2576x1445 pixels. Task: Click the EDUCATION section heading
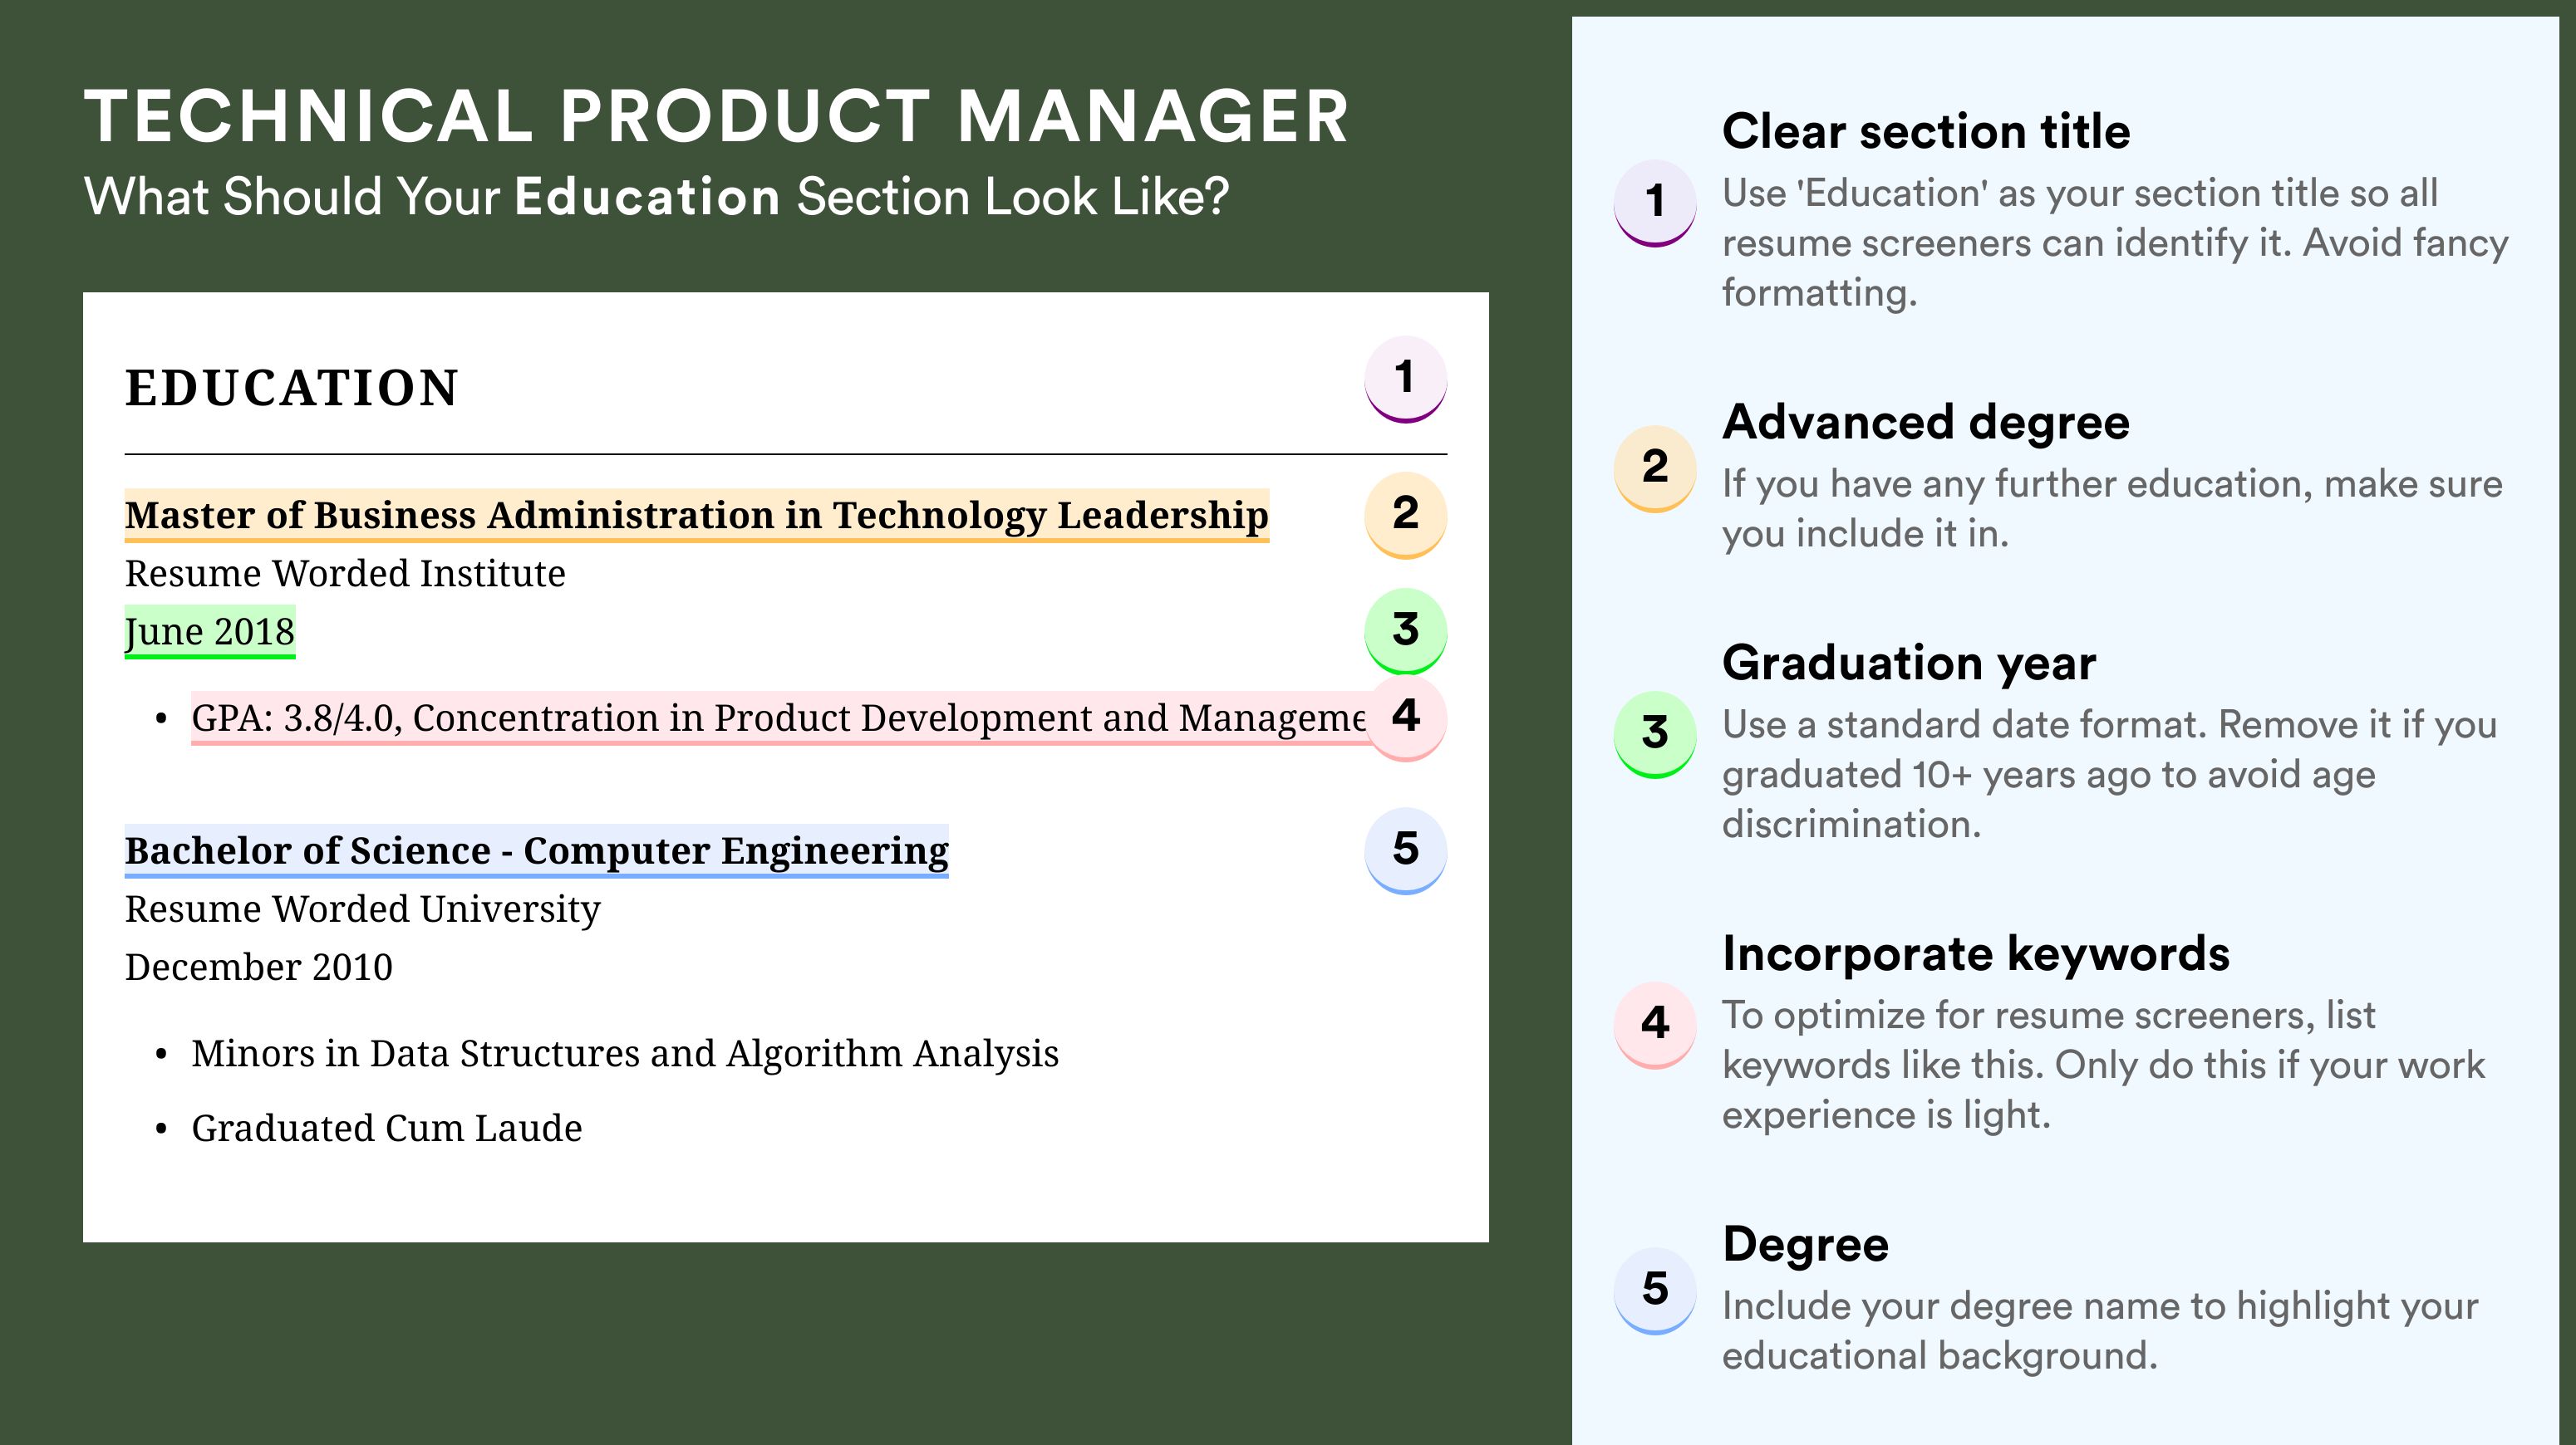[x=291, y=388]
